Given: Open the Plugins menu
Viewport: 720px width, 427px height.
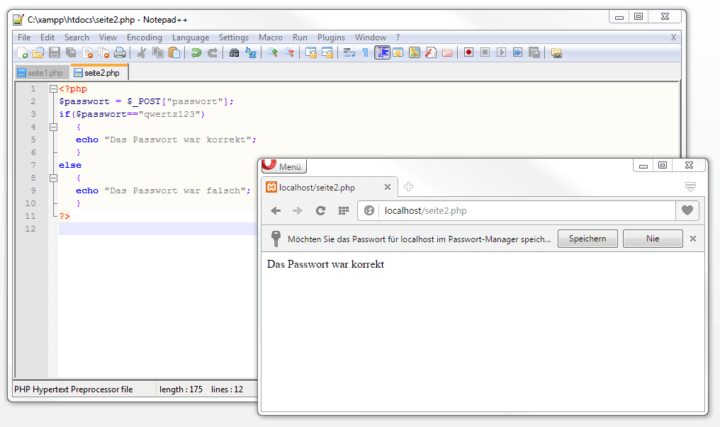Looking at the screenshot, I should [x=331, y=38].
